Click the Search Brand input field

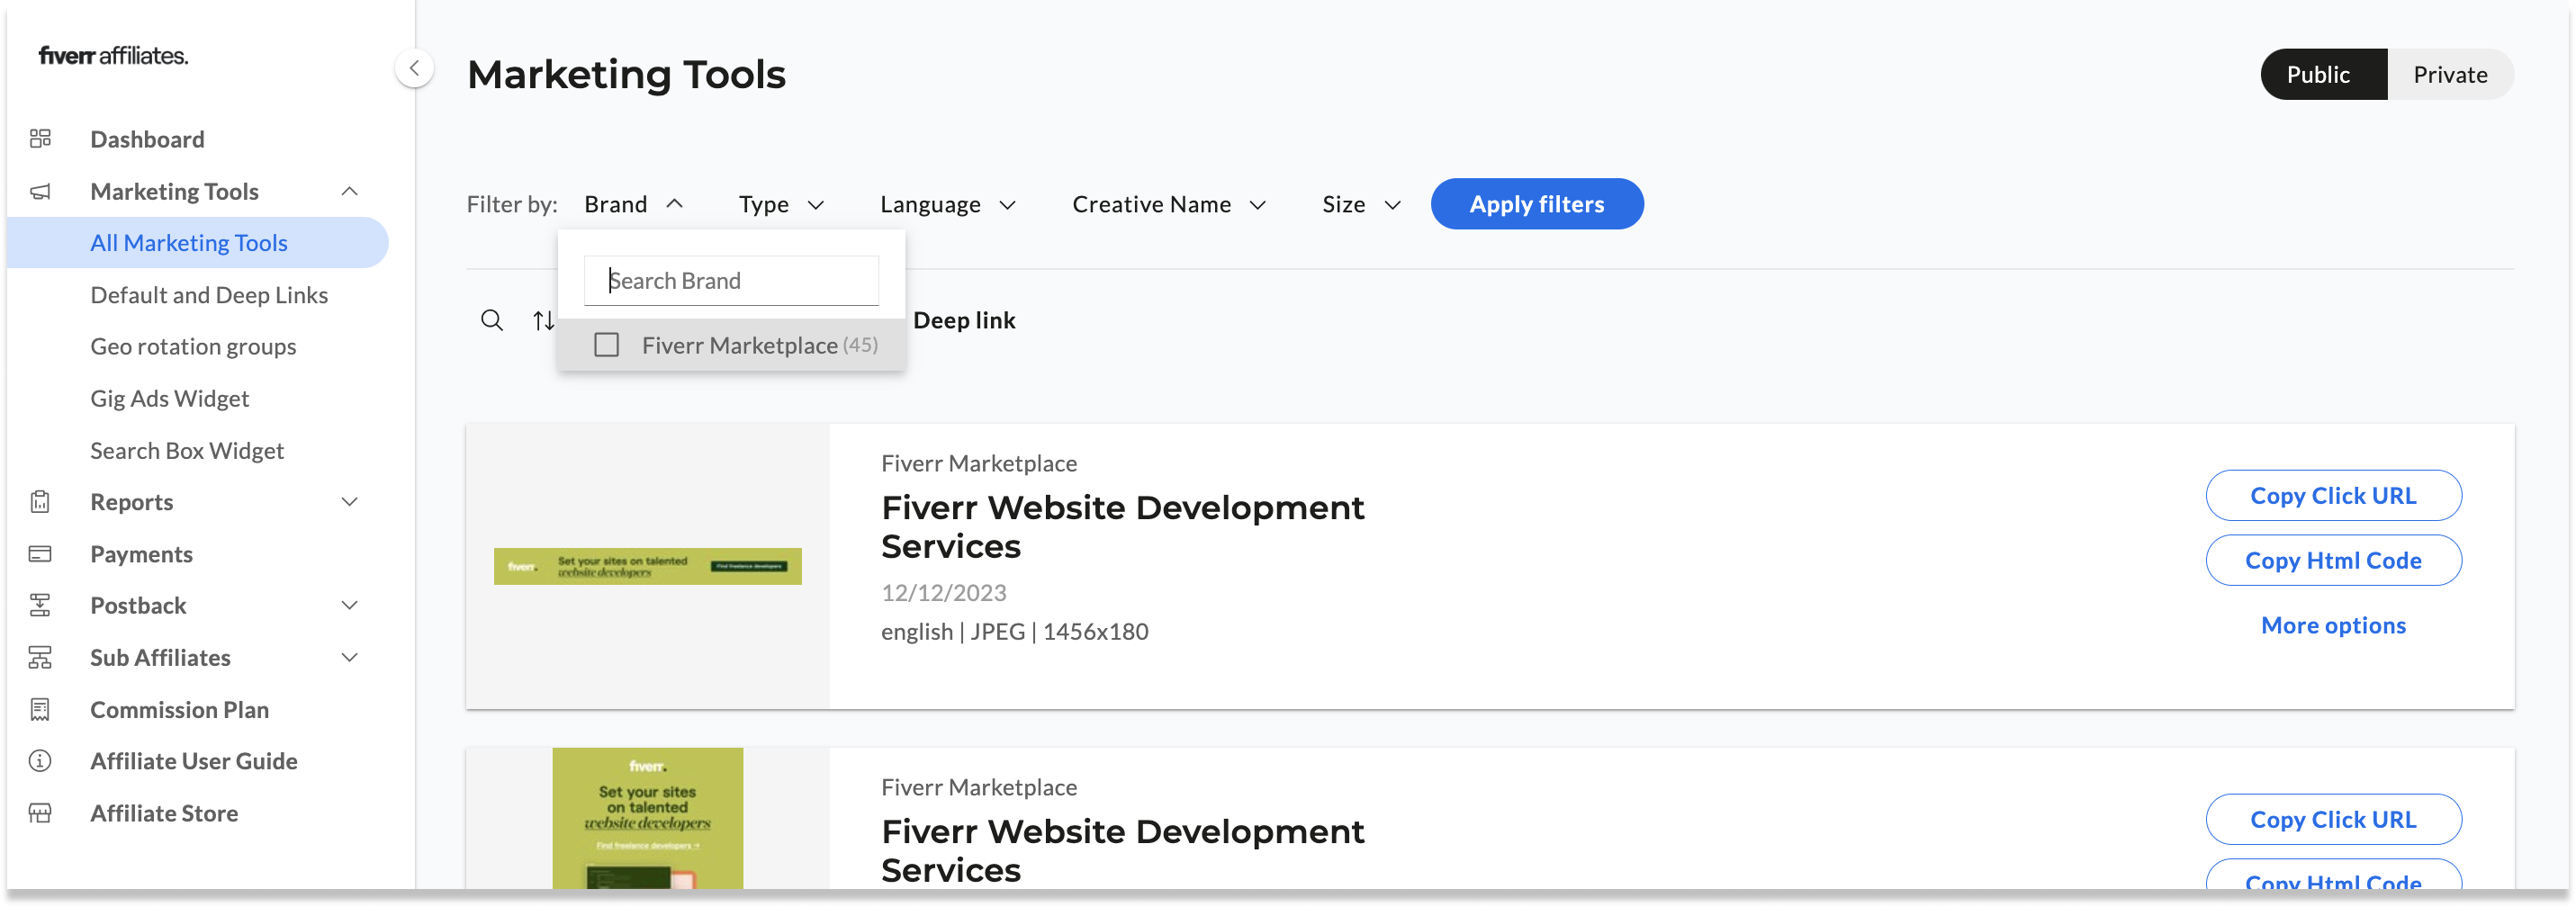(731, 281)
